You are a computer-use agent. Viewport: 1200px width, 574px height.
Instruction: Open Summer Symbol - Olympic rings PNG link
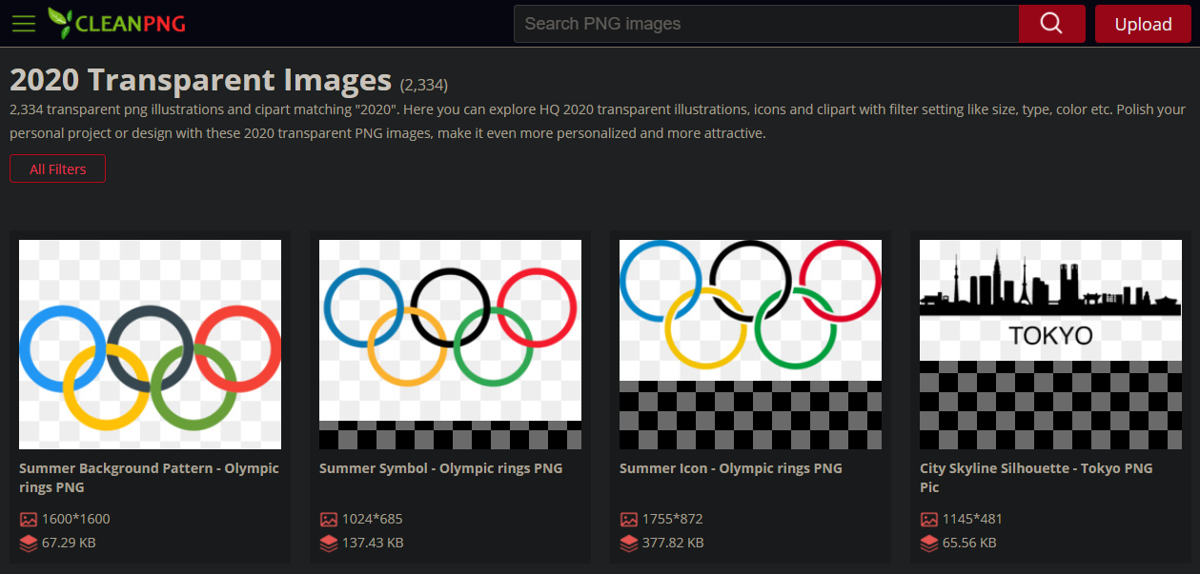440,468
